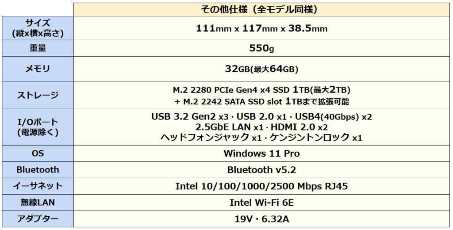This screenshot has height=230, width=453.
Task: Select the サイズ row label
Action: (38, 28)
